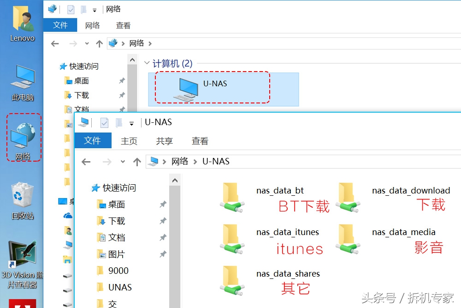Expand chevron before 网络 in U-NAS address bar
The width and height of the screenshot is (461, 308).
coord(165,162)
